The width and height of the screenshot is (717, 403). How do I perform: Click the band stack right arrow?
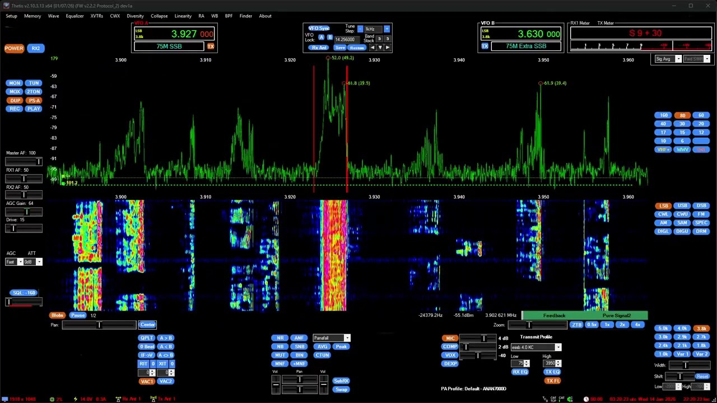click(387, 48)
